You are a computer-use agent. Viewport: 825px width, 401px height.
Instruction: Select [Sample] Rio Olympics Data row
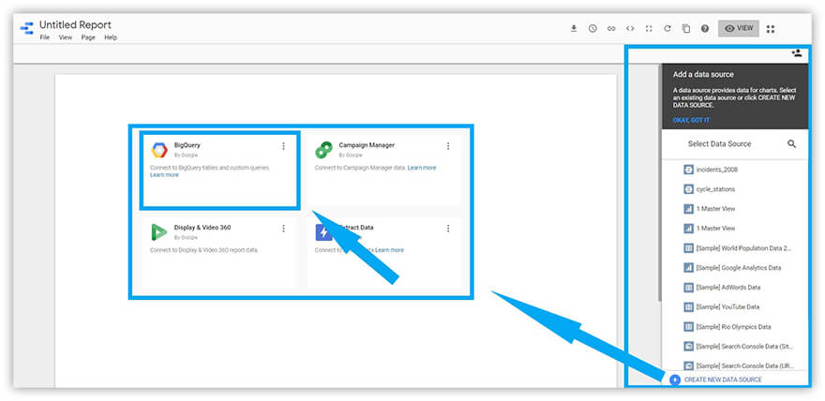click(x=734, y=326)
